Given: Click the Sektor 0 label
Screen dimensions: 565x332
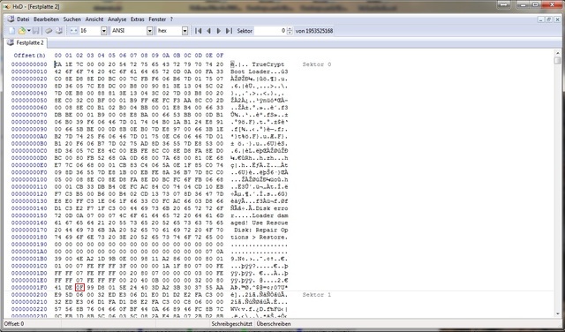Looking at the screenshot, I should coord(317,64).
